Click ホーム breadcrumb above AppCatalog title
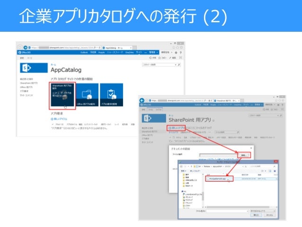Viewport: 302px width, 227px height. [x=53, y=64]
